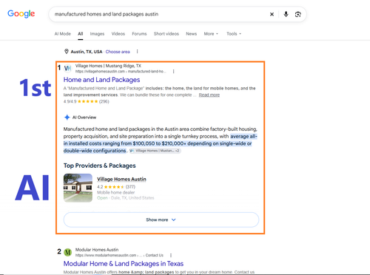Click the Village Homes source citation chip
Viewport: 370px width, 275px height.
pyautogui.click(x=155, y=151)
